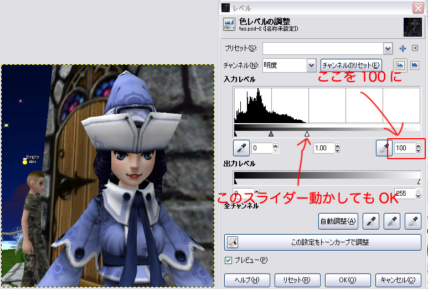Click the レベル dialog title icon

click(x=225, y=8)
